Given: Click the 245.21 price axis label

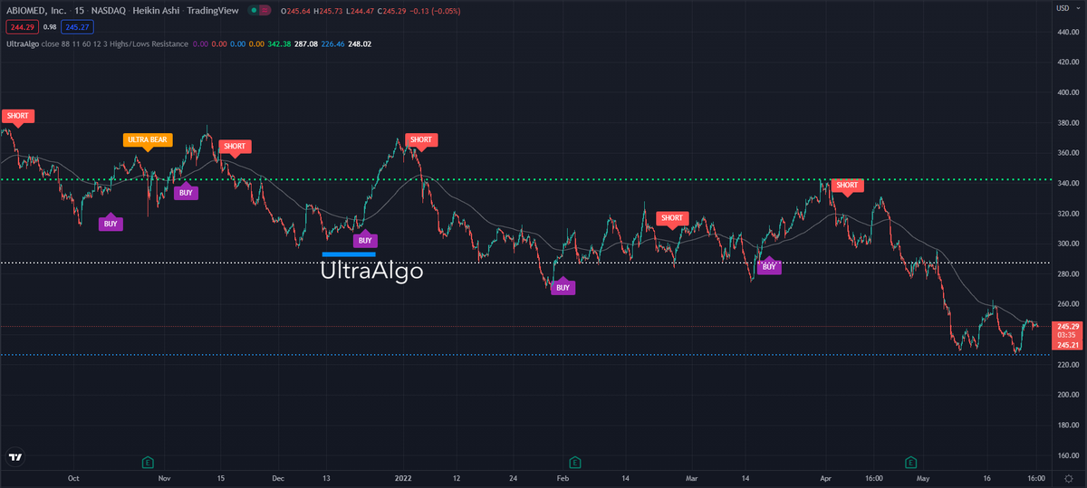Looking at the screenshot, I should click(x=1066, y=345).
